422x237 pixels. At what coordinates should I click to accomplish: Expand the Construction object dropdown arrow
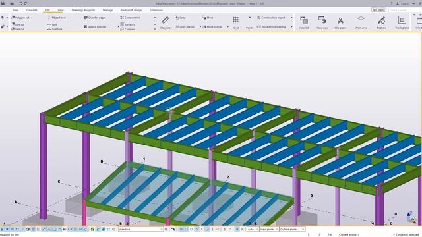291,18
